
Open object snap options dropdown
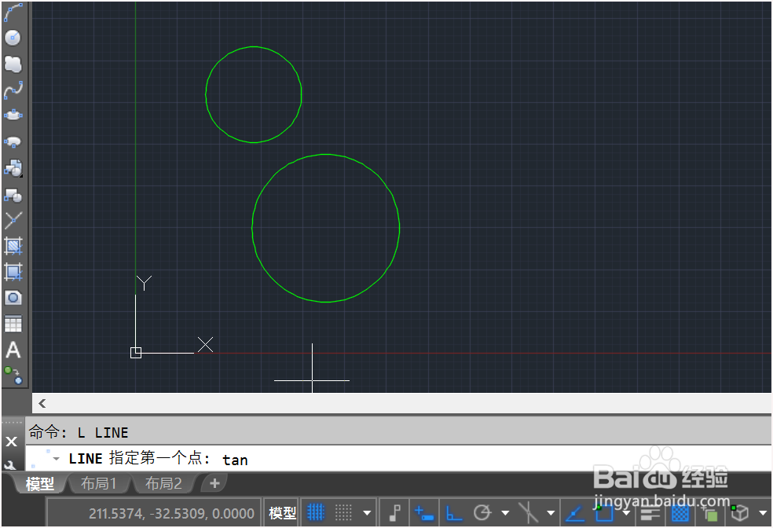(626, 513)
